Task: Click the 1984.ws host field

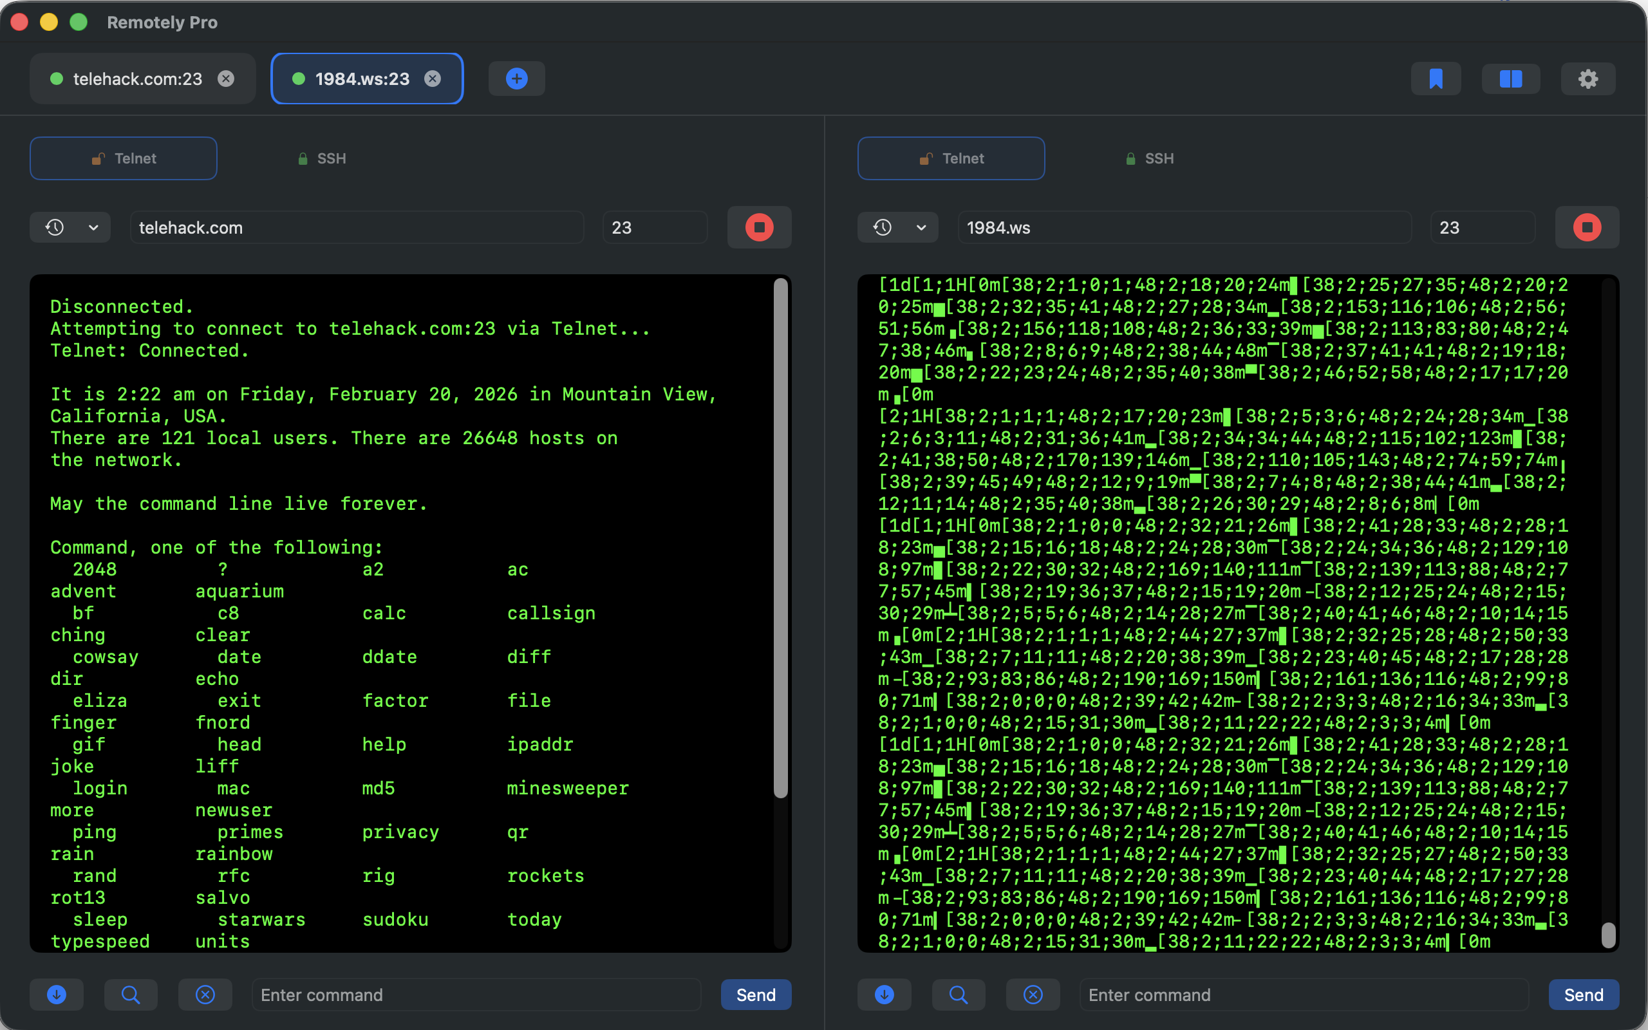Action: 1184,227
